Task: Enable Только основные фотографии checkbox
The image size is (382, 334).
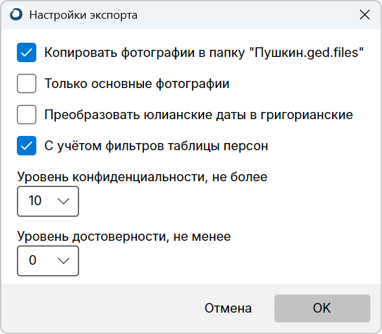Action: tap(27, 83)
